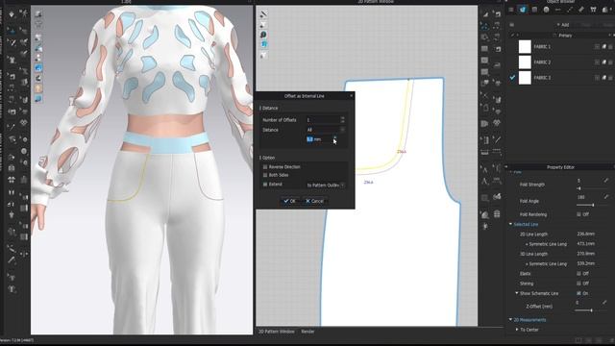Click the 2D Line Length value 236.6mm
Viewport: 615px width, 346px height.
click(585, 234)
